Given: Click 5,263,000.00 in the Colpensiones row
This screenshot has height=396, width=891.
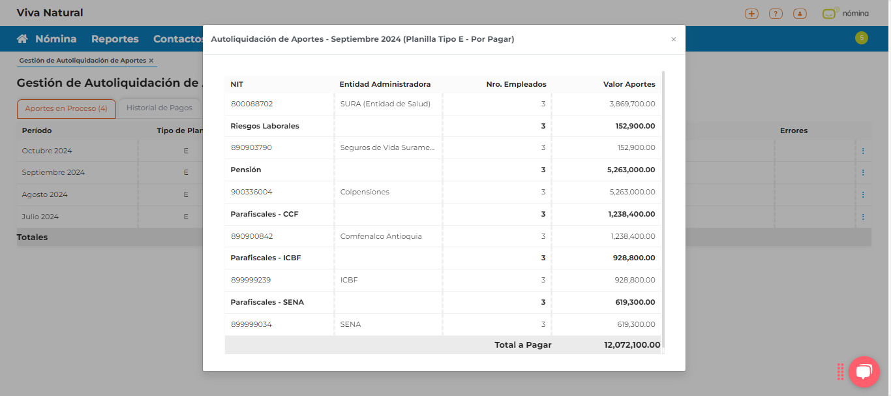Looking at the screenshot, I should tap(633, 192).
